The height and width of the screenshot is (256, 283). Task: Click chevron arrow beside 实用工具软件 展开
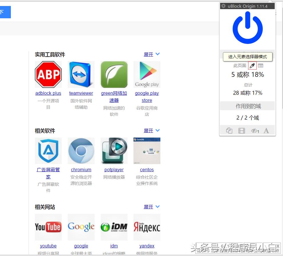click(x=158, y=54)
